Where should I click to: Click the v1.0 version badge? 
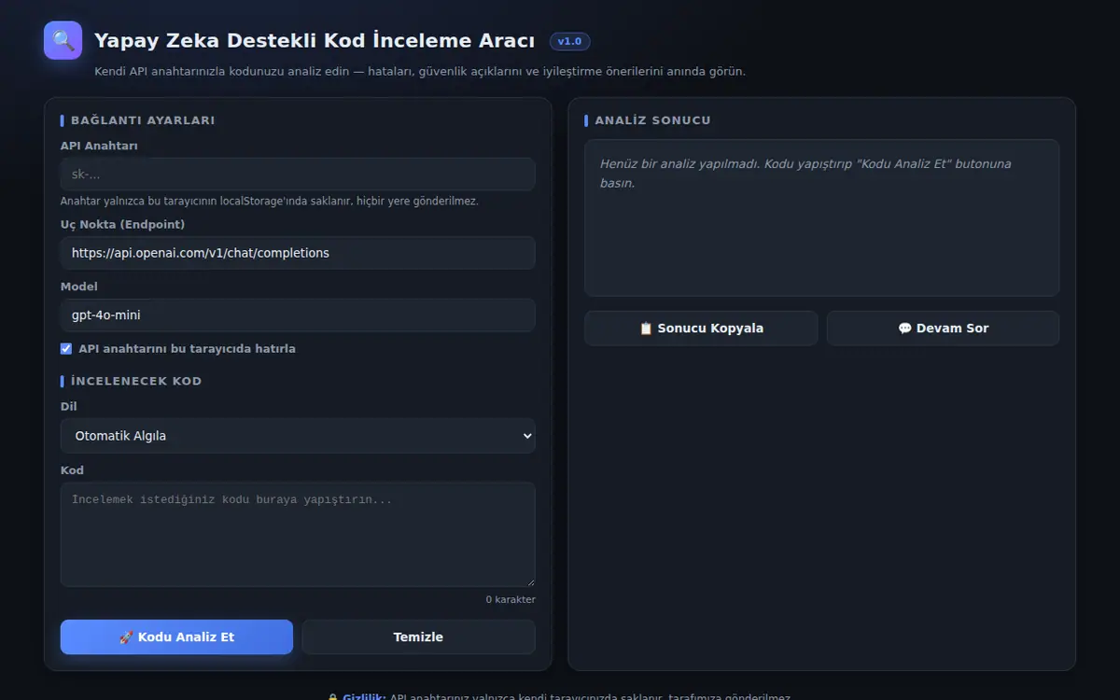[x=569, y=41]
